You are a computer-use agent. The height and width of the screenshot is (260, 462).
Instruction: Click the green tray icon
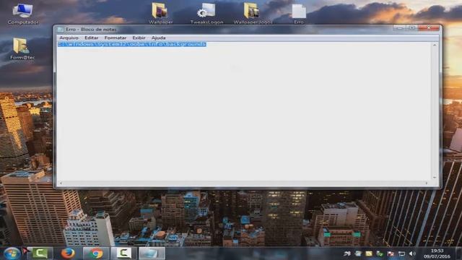click(x=380, y=253)
